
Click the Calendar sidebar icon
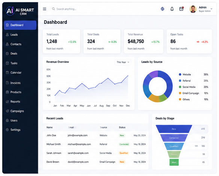[7, 72]
